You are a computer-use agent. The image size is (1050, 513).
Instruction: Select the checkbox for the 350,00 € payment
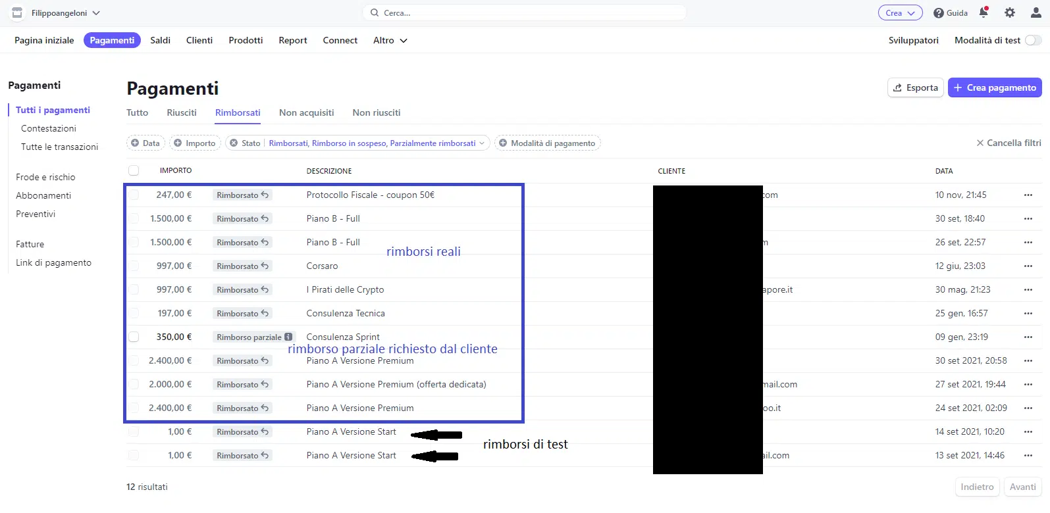(x=134, y=337)
